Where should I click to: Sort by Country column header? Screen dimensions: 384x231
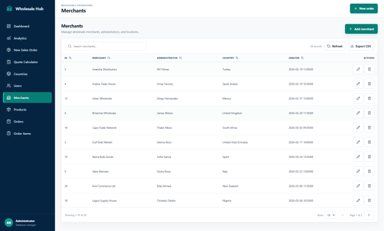pyautogui.click(x=230, y=58)
